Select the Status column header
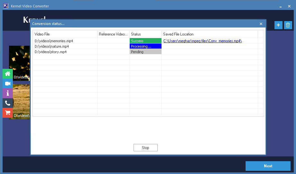The image size is (296, 174). (145, 34)
